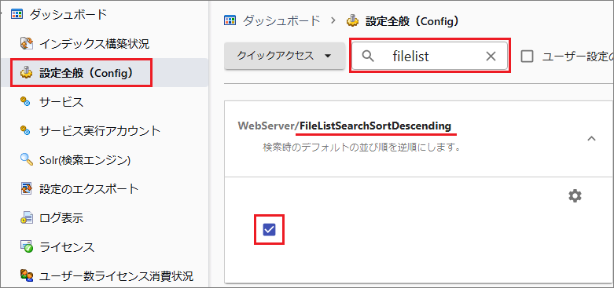Select ユーザー数ライセンス消費状況 in sidebar
The width and height of the screenshot is (614, 288).
click(106, 276)
